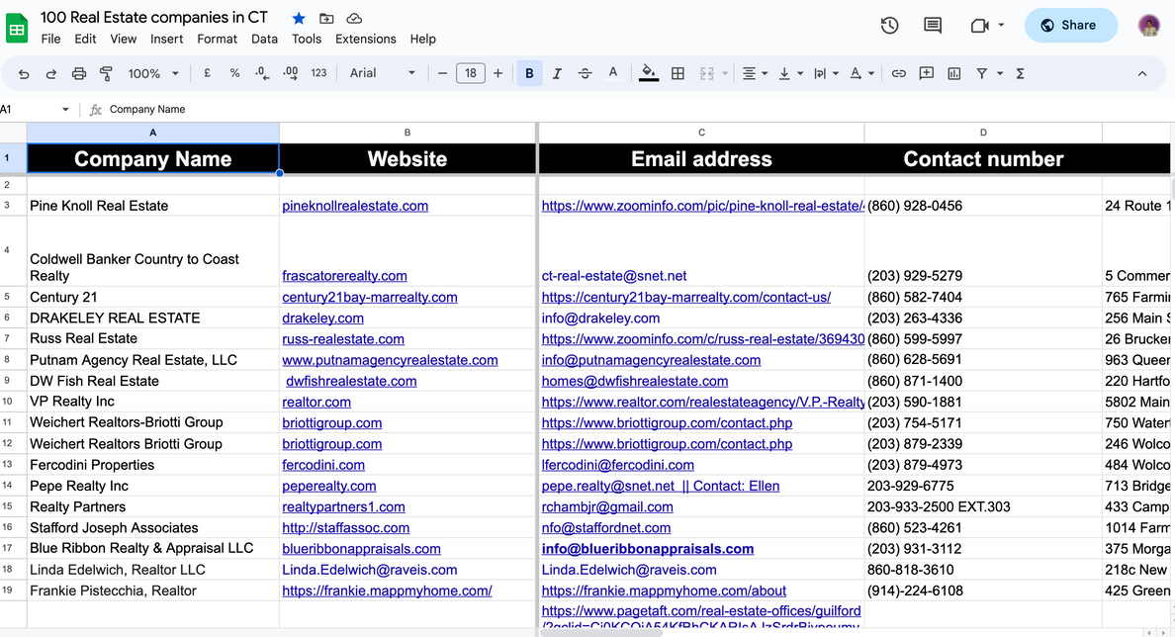Click info@blueribbonappraisals.com email link

click(x=648, y=549)
